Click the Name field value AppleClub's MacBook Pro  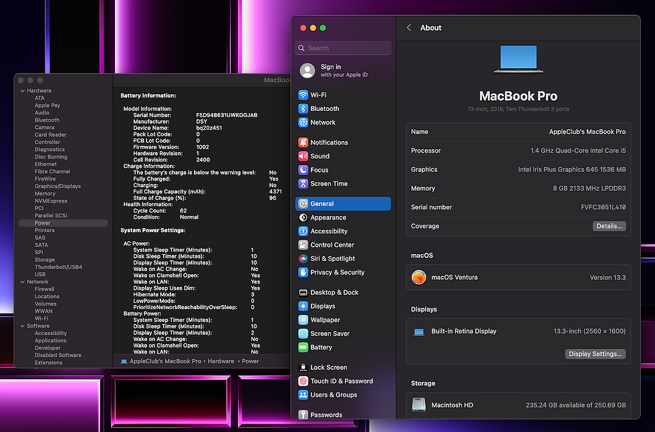click(x=587, y=132)
